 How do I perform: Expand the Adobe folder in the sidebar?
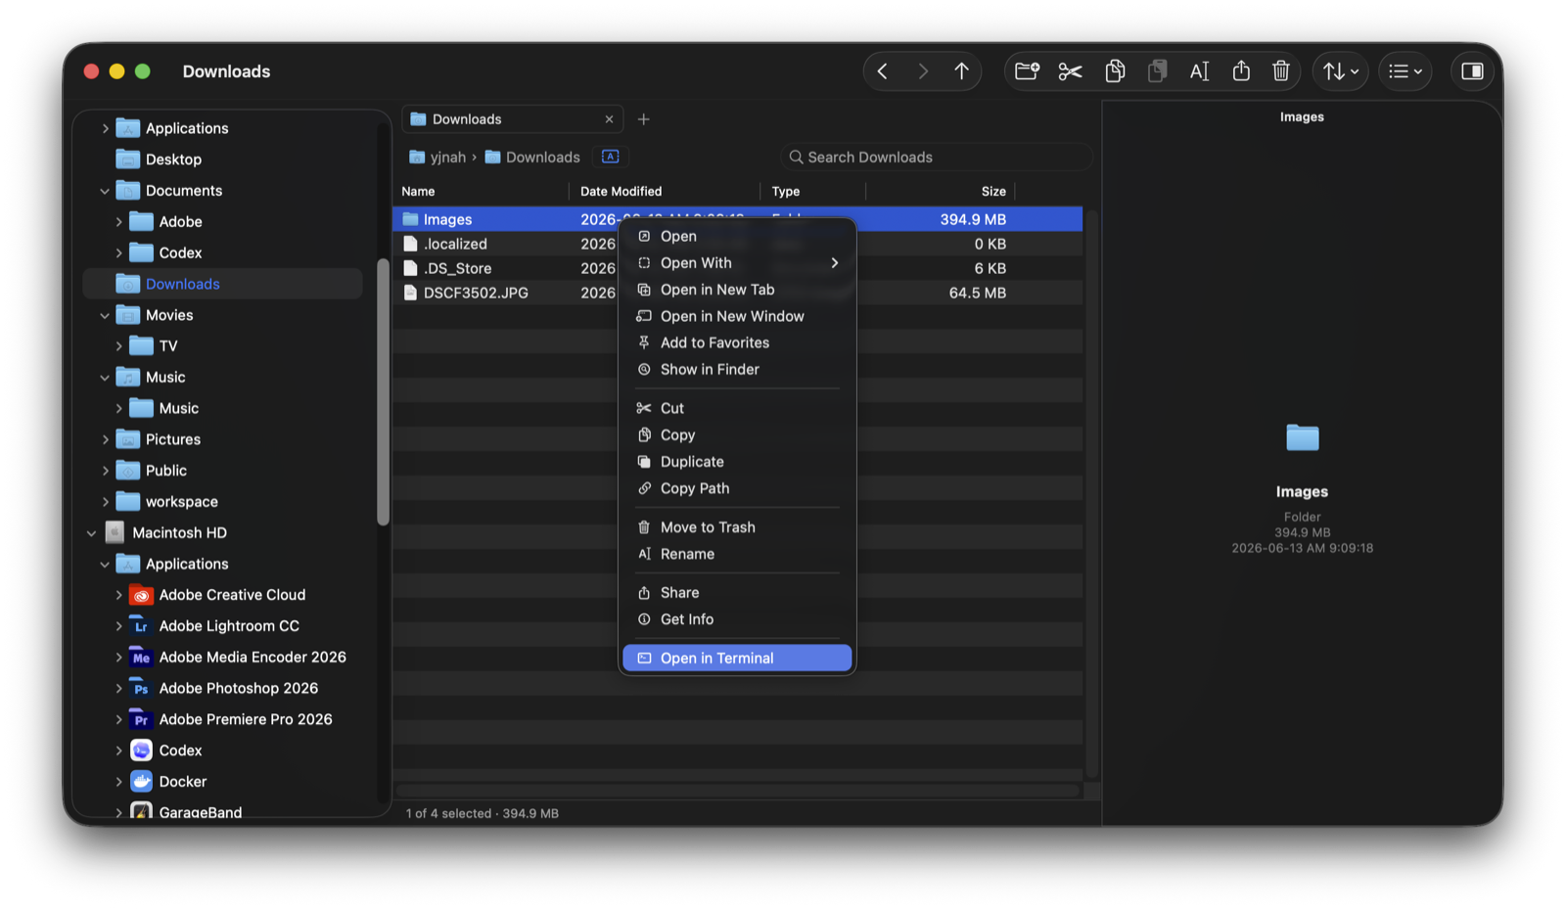pos(118,222)
